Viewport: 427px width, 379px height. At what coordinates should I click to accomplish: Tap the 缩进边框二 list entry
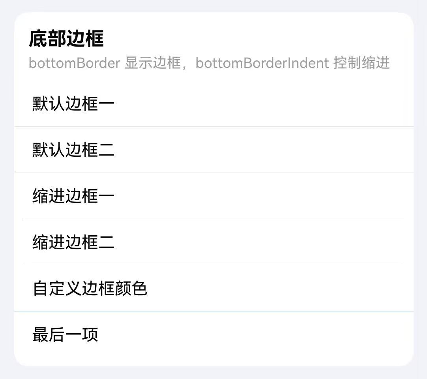(x=213, y=242)
